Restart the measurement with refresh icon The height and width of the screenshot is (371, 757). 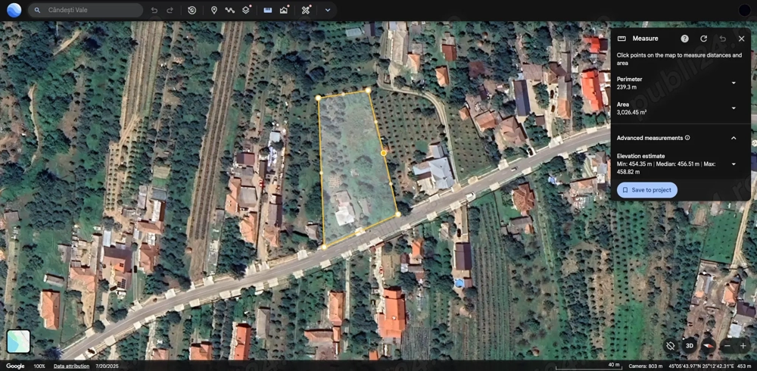click(703, 39)
